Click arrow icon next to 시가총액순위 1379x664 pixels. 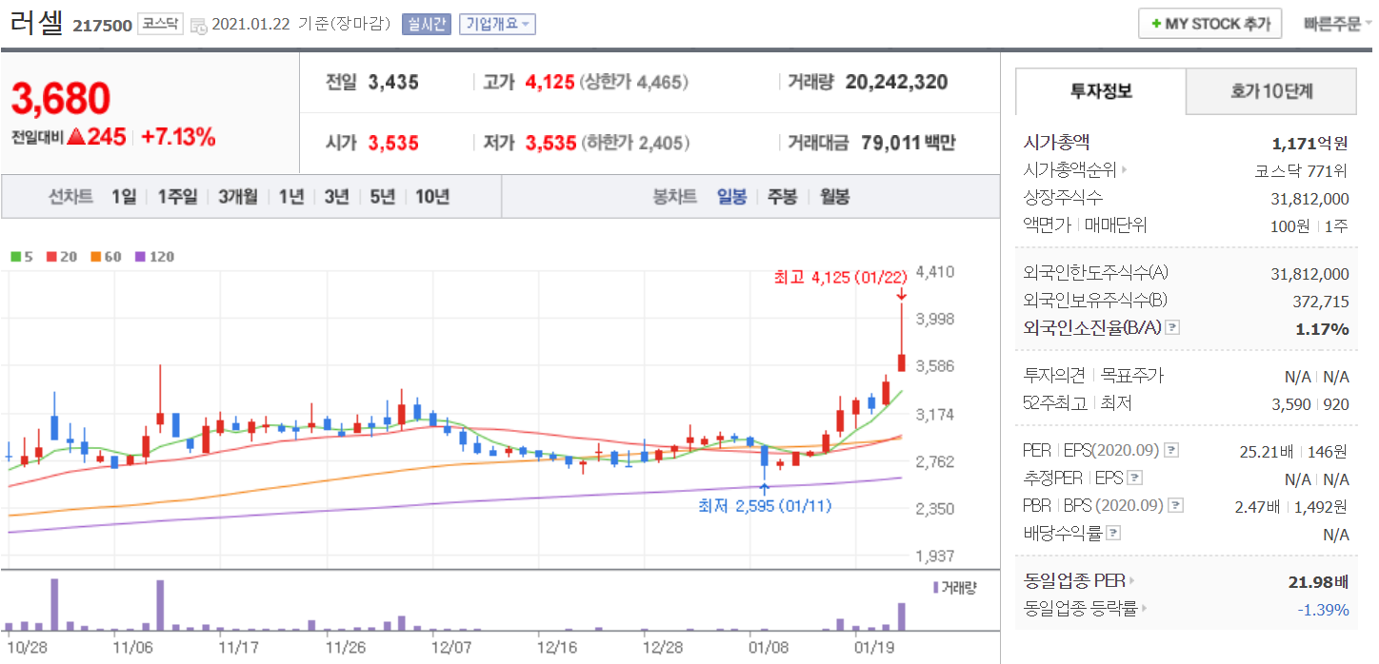click(x=1125, y=171)
